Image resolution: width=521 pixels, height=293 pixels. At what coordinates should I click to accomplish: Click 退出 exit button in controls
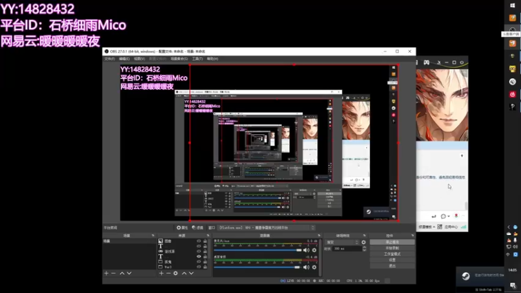[x=392, y=266]
